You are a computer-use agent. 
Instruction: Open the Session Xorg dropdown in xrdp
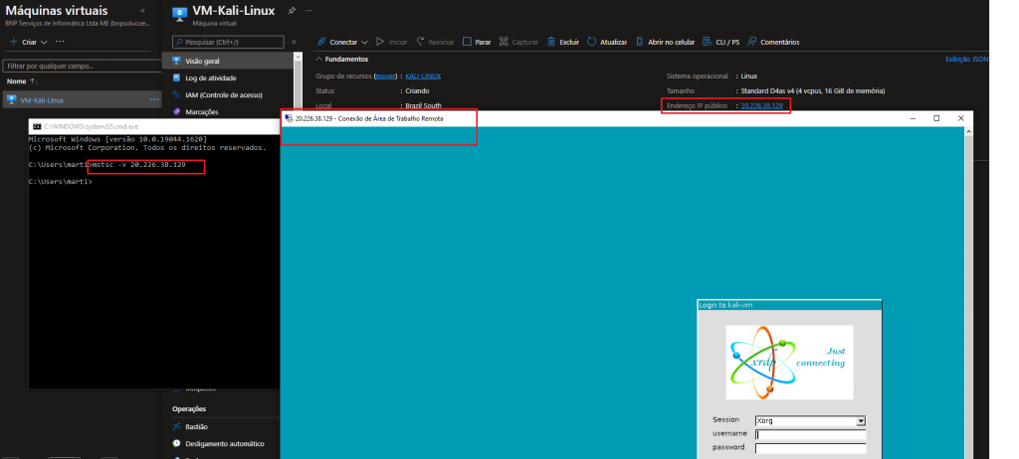pyautogui.click(x=861, y=420)
